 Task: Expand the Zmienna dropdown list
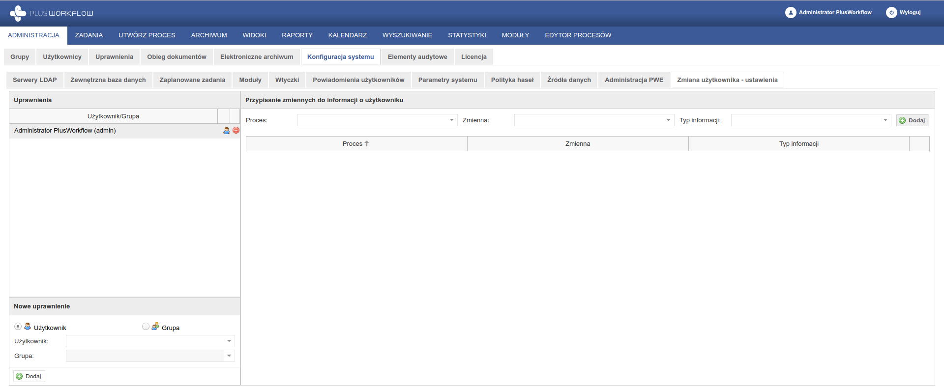pos(668,120)
